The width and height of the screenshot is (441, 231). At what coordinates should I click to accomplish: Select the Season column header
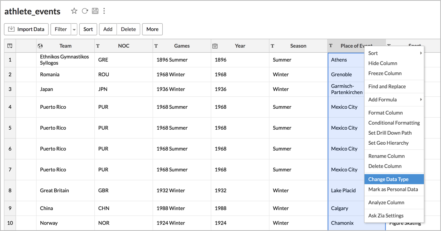pos(298,46)
